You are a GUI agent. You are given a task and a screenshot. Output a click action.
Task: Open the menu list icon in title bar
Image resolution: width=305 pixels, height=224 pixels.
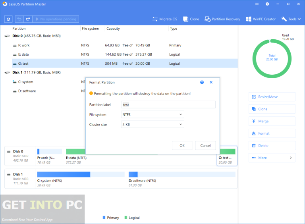pos(257,4)
